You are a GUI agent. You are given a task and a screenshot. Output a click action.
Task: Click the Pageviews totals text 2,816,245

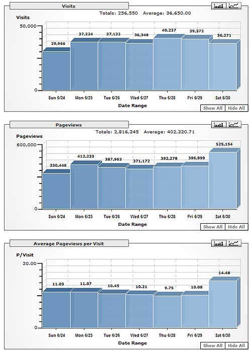click(x=127, y=132)
